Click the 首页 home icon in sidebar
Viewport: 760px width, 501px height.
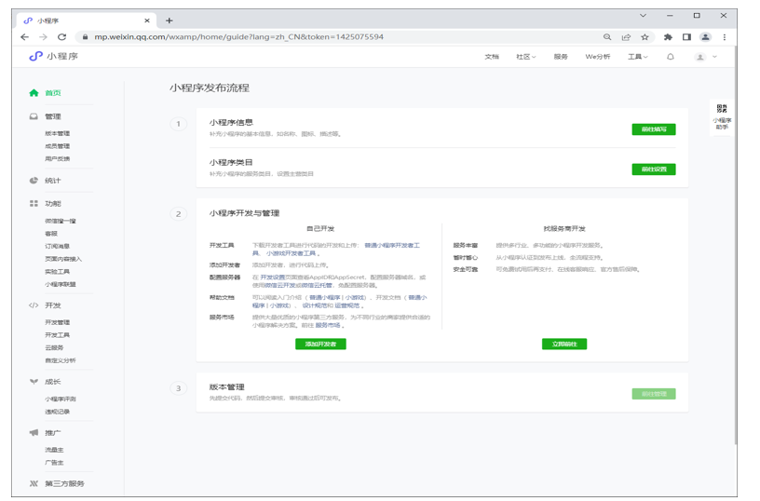[x=34, y=92]
